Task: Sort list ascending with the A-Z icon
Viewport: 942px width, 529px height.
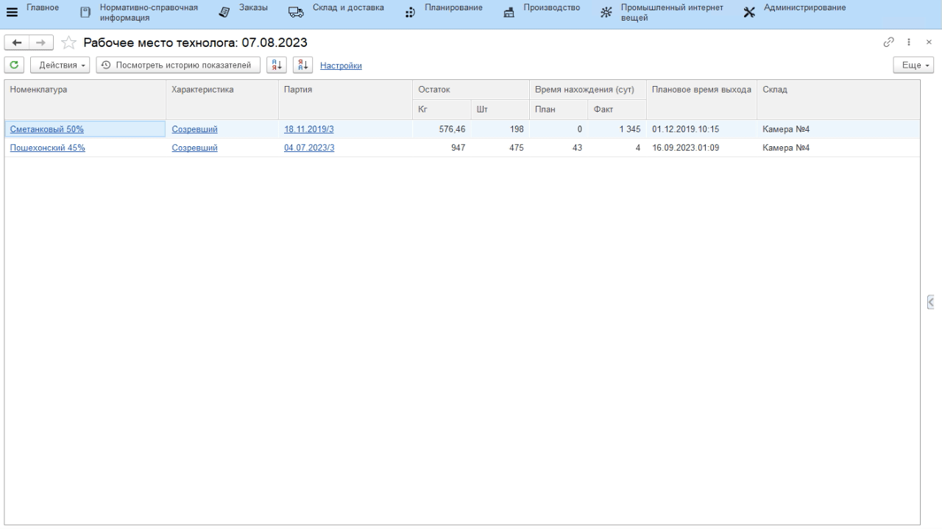Action: (277, 65)
